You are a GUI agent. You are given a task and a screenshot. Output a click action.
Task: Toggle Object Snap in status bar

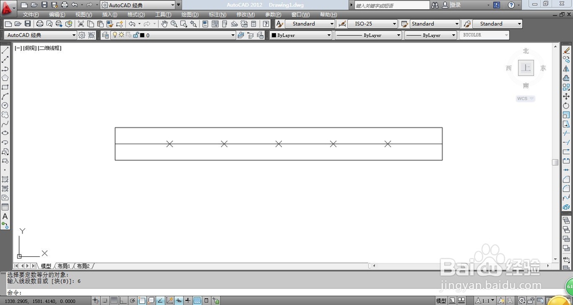pos(142,300)
